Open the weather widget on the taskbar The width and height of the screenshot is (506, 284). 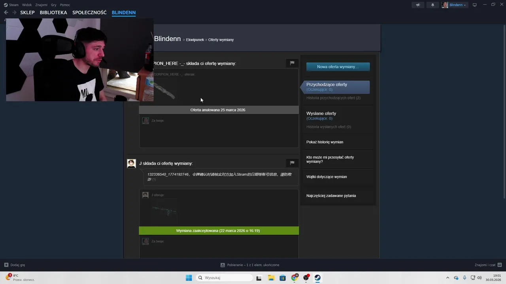point(20,278)
